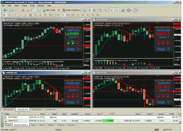Switch chart to line chart style
Viewport: 183px width, 132px height.
[95, 10]
